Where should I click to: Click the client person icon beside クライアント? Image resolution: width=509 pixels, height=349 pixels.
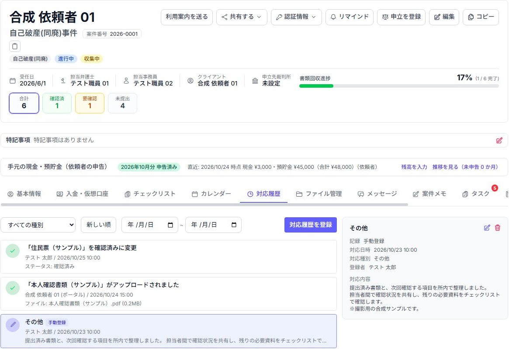point(190,81)
